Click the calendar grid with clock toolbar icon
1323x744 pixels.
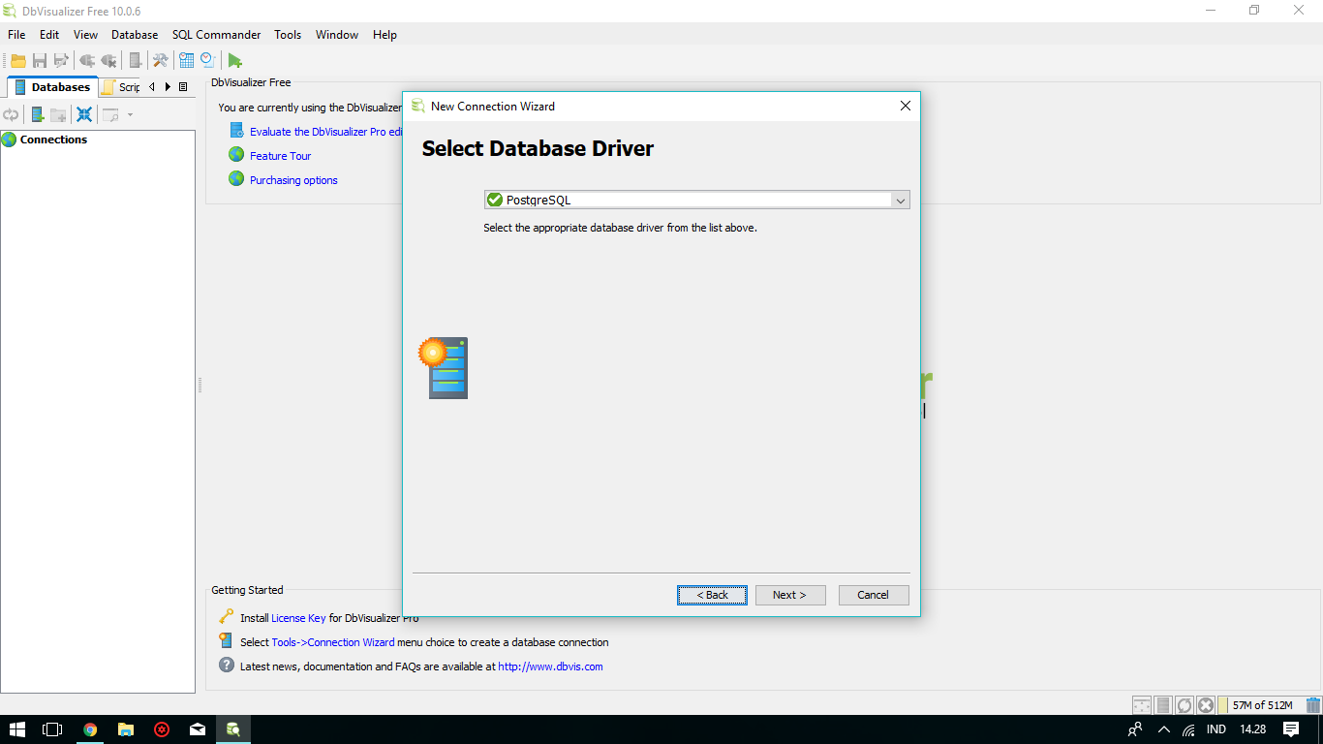[186, 60]
